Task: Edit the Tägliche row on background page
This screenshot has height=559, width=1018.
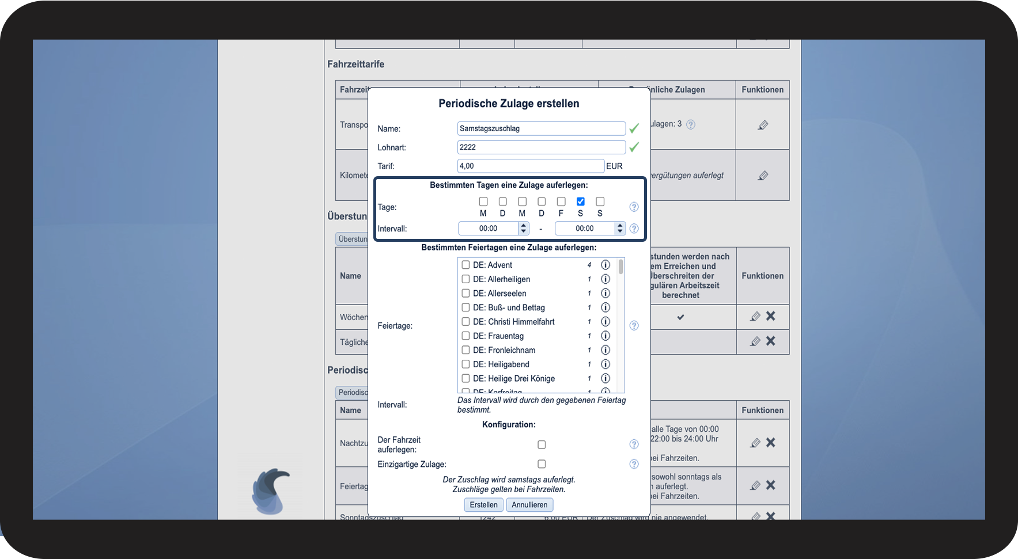Action: (x=755, y=341)
